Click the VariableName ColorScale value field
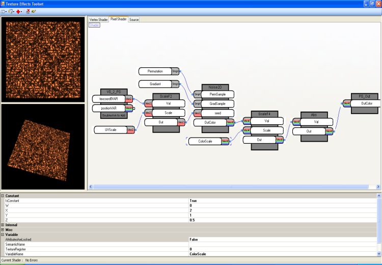382x265 pixels. point(280,254)
